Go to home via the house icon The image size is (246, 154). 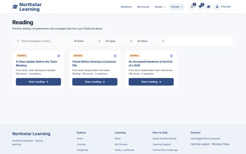click(x=208, y=7)
